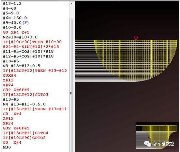Click the line 'N4 #13=#13-0.5.0'
Image resolution: width=180 pixels, height=152 pixels.
(x=24, y=104)
